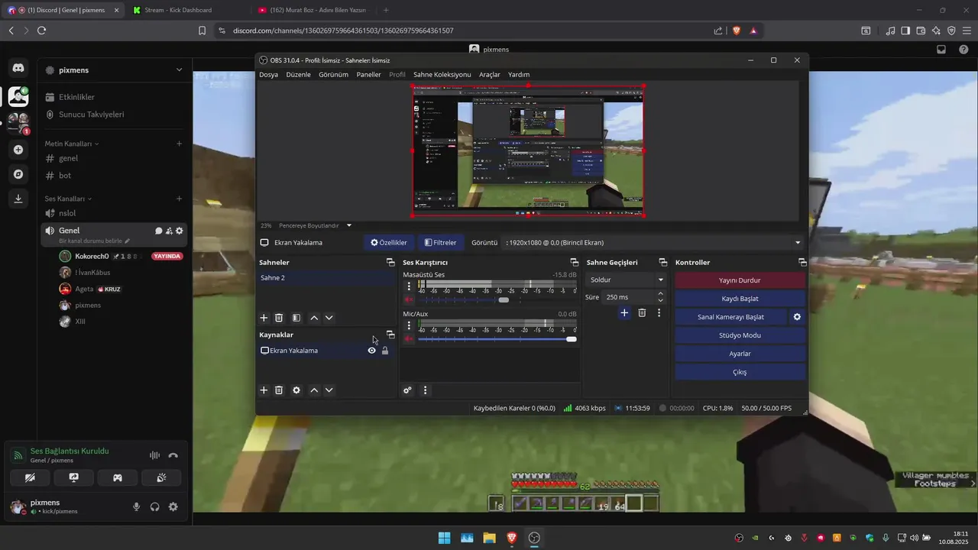Viewport: 978px width, 550px height.
Task: Toggle Discord noise suppression waveform icon
Action: pyautogui.click(x=155, y=455)
